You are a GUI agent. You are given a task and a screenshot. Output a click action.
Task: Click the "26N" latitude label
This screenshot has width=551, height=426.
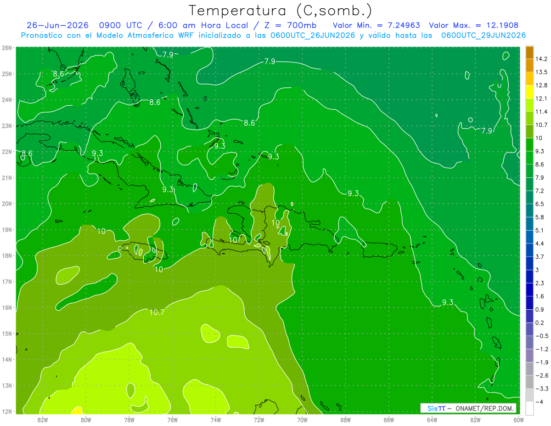(6, 48)
